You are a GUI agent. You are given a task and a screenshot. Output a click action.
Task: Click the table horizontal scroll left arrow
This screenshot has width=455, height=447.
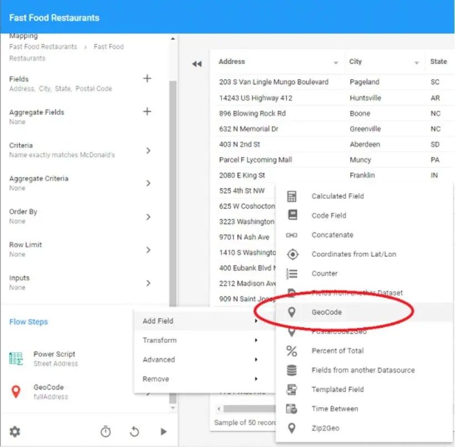219,409
